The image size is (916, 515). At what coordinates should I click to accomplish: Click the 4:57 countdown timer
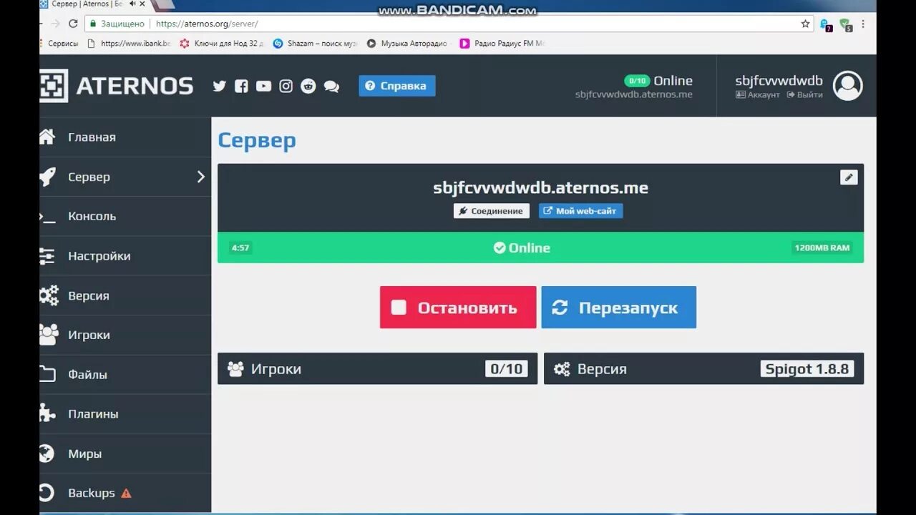[x=240, y=248]
